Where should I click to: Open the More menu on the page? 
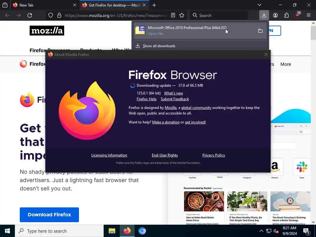285,64
